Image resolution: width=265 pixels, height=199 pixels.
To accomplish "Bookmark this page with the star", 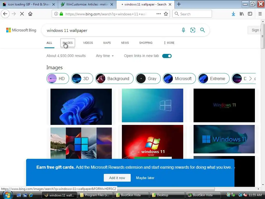I will (x=166, y=14).
